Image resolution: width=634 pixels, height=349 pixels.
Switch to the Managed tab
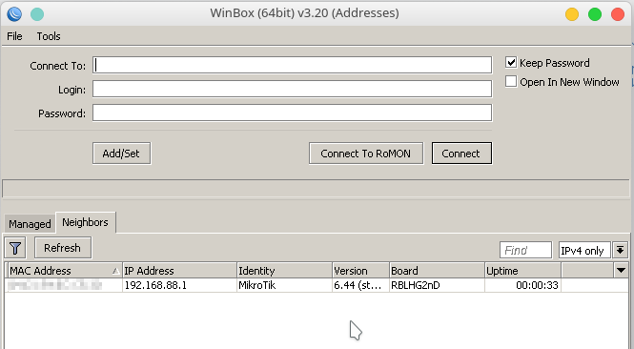[30, 224]
